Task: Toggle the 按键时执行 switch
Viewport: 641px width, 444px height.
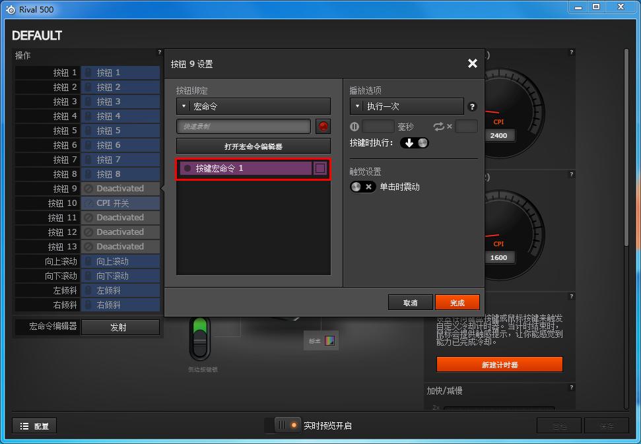Action: click(x=414, y=143)
